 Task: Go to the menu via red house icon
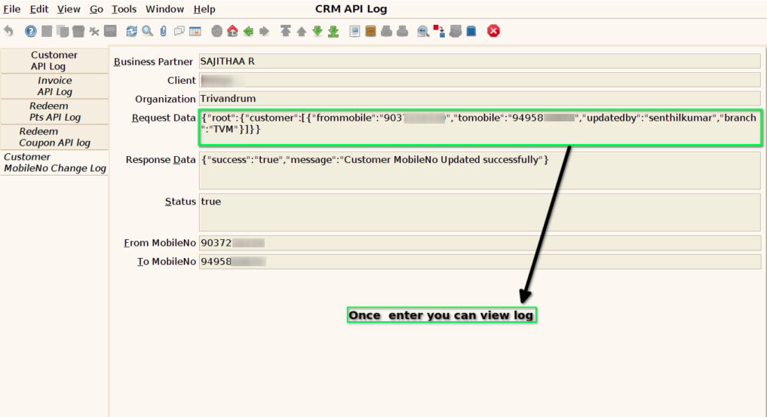coord(232,31)
